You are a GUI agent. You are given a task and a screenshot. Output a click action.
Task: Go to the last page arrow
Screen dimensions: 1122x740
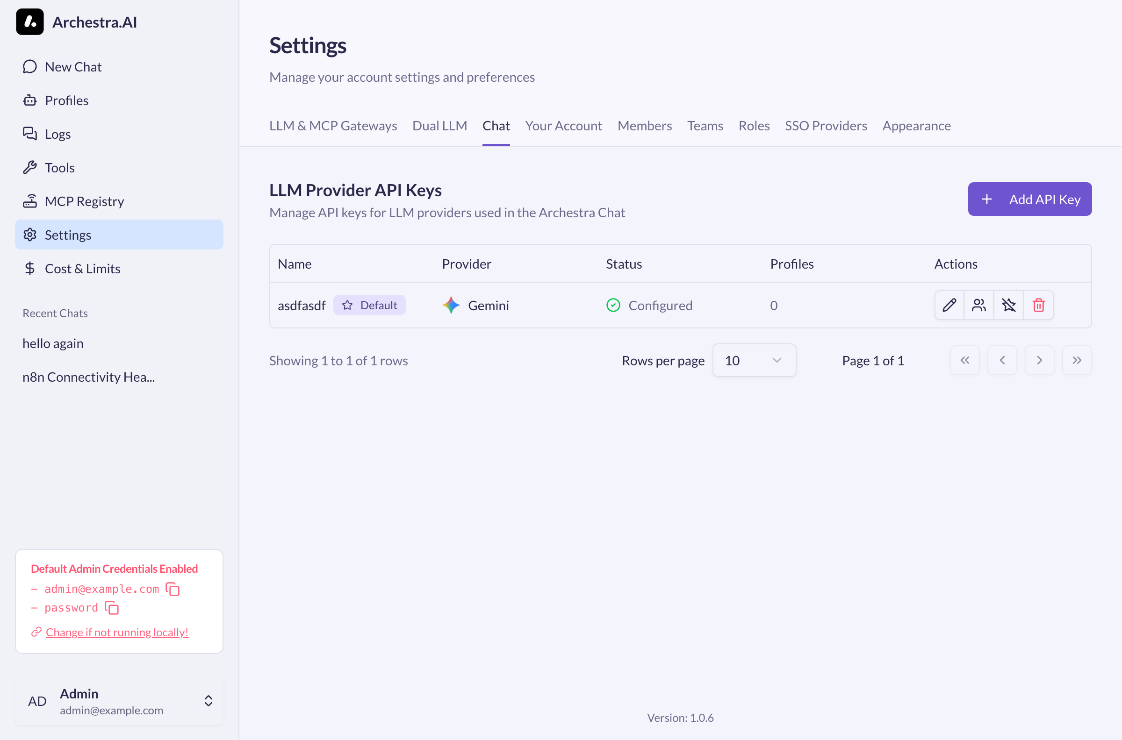[1077, 361]
